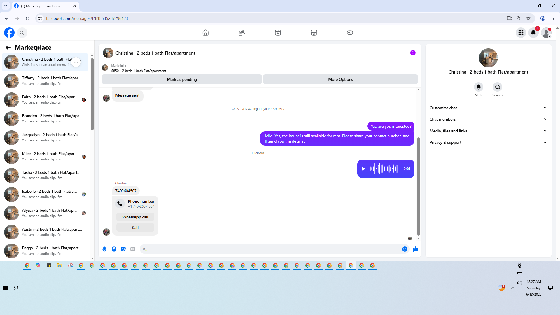Open the Facebook menu grid icon
Image resolution: width=560 pixels, height=315 pixels.
coord(521,33)
